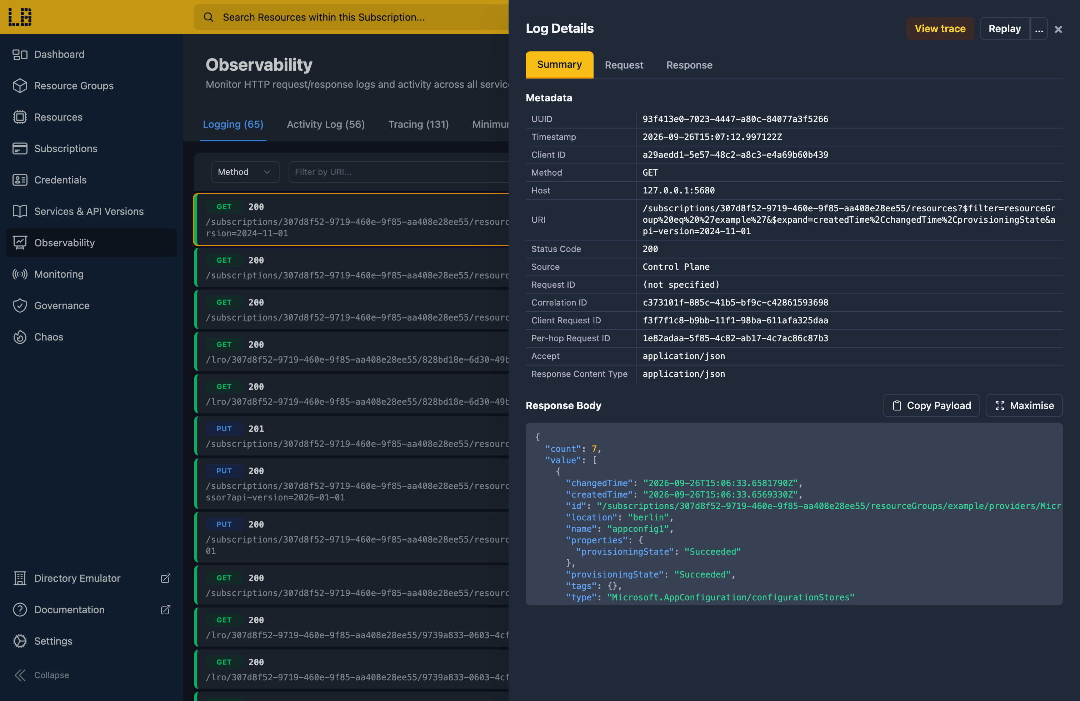Image resolution: width=1080 pixels, height=701 pixels.
Task: Open Services & API Versions book icon
Action: 20,211
